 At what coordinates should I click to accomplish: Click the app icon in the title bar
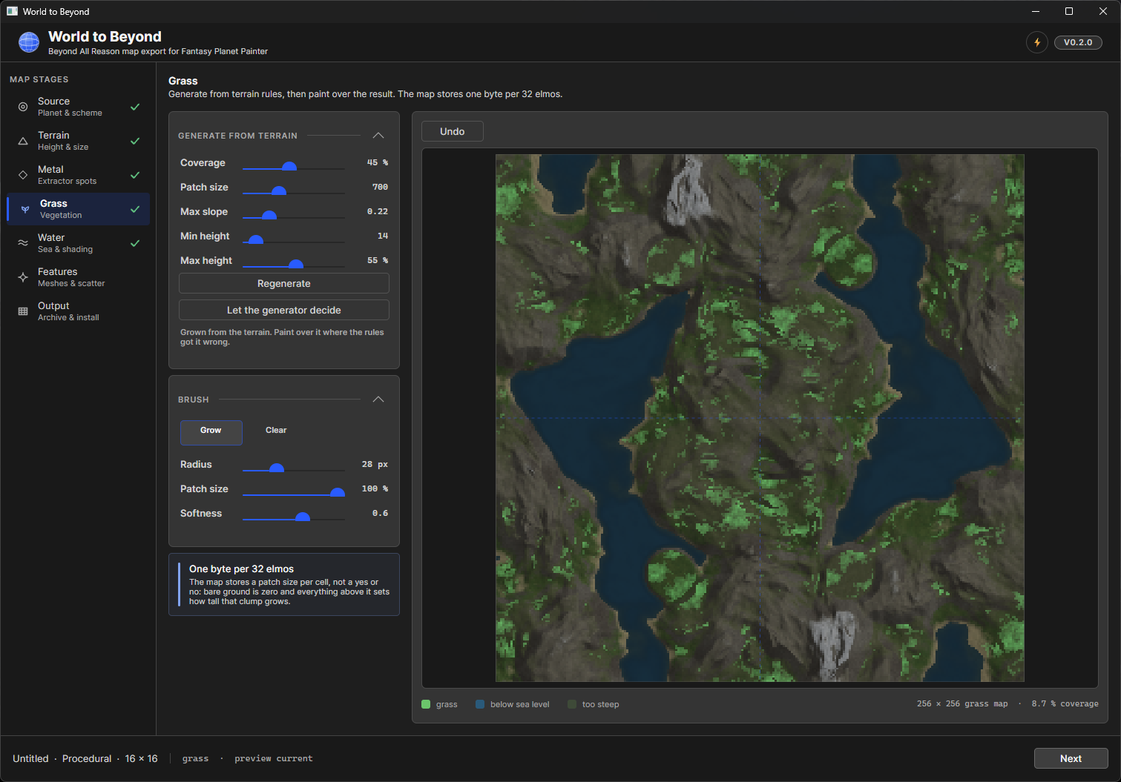pyautogui.click(x=12, y=11)
